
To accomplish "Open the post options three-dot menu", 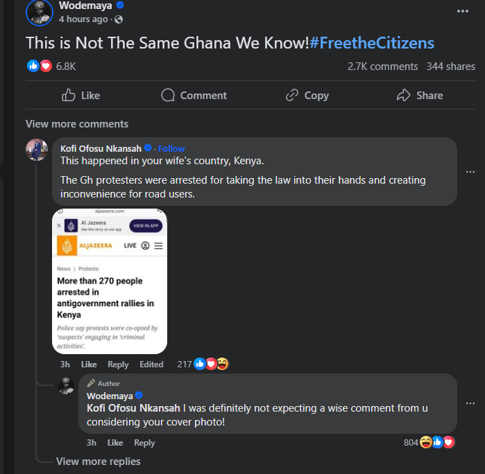I will click(462, 11).
